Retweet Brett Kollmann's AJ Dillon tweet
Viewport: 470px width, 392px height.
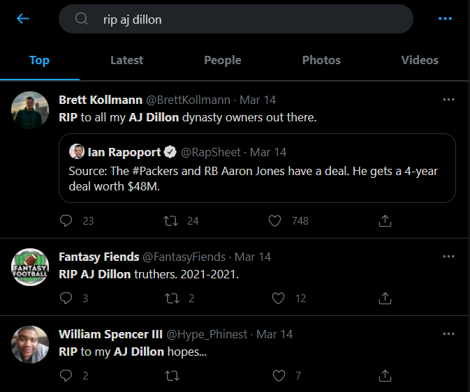pos(170,220)
